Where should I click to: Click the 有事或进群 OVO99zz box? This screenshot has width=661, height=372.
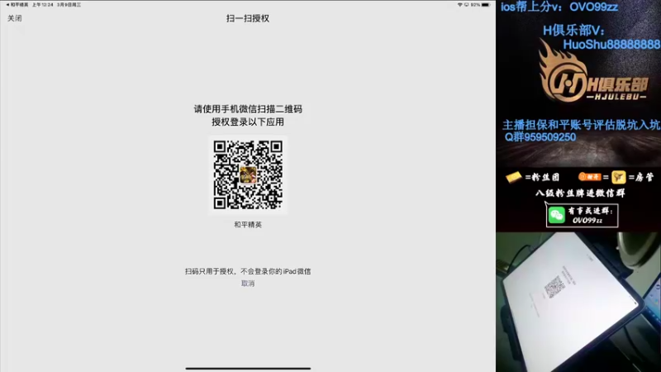[583, 215]
